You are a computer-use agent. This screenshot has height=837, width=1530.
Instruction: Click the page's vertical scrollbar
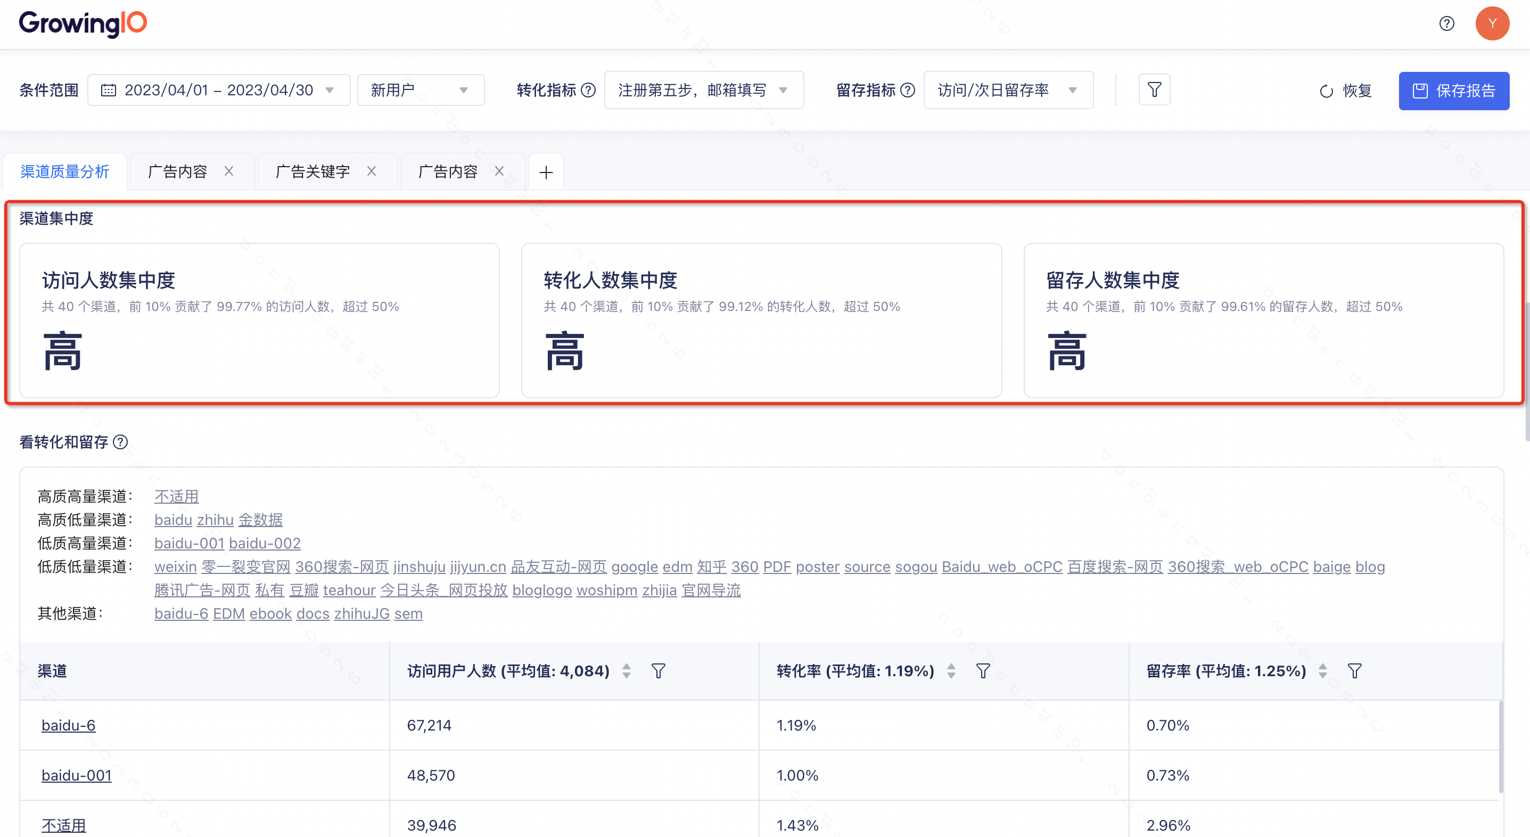point(1527,371)
